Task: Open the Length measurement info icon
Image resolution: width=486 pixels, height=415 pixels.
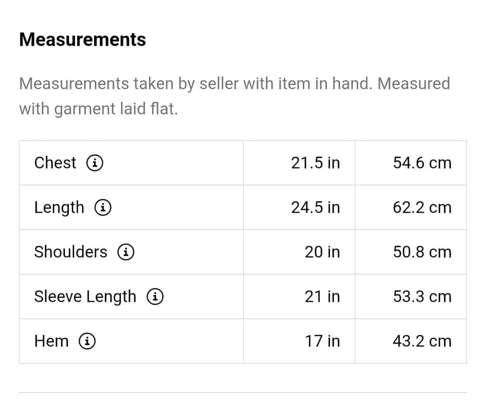Action: [103, 207]
